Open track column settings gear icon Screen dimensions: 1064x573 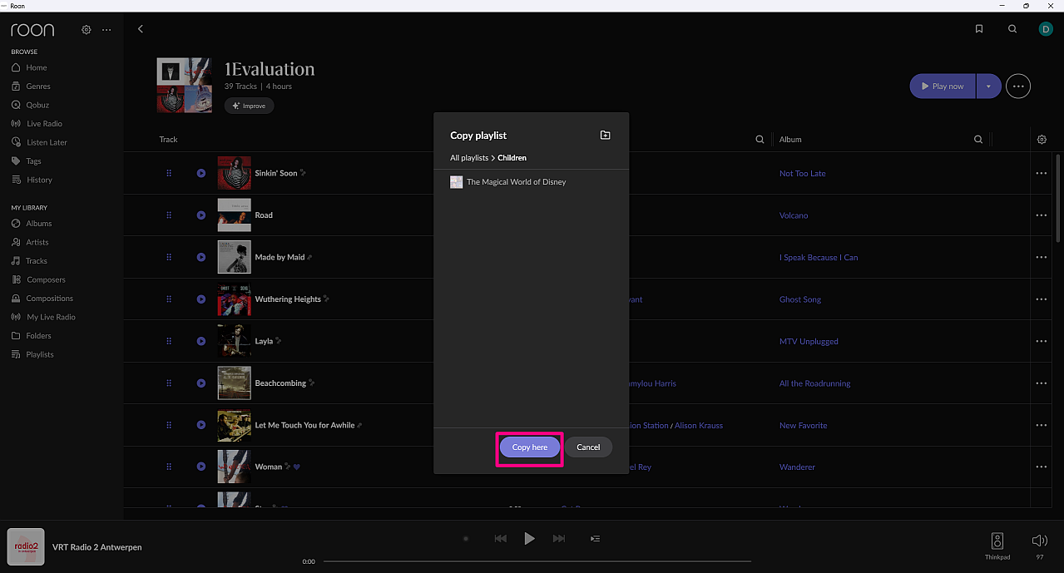[x=1042, y=140]
